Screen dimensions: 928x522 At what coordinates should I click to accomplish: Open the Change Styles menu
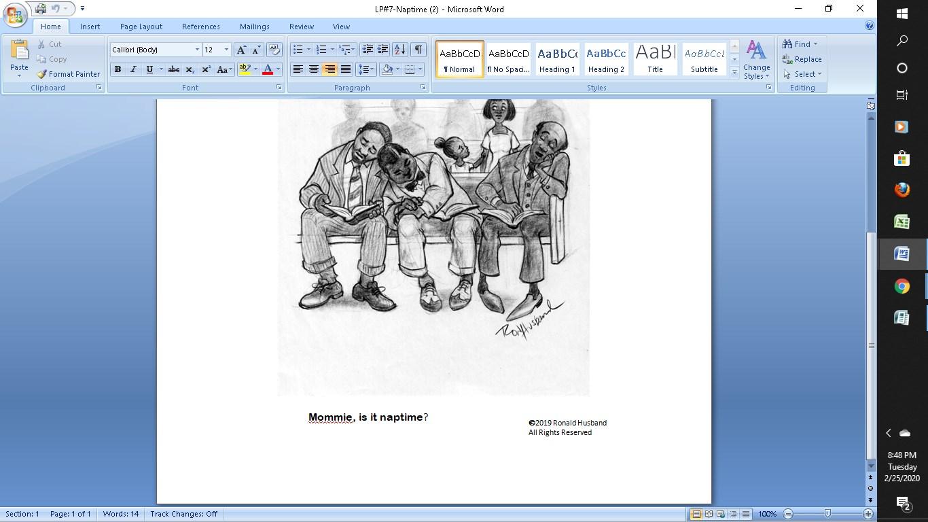(756, 60)
